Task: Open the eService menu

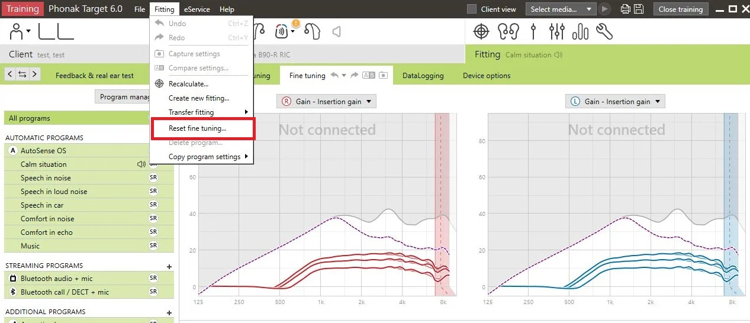Action: click(x=197, y=9)
